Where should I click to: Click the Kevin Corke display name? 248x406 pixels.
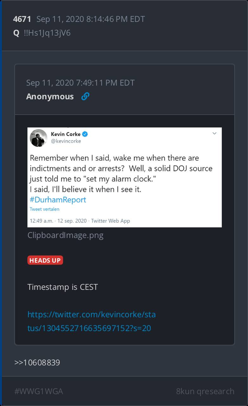pos(66,134)
